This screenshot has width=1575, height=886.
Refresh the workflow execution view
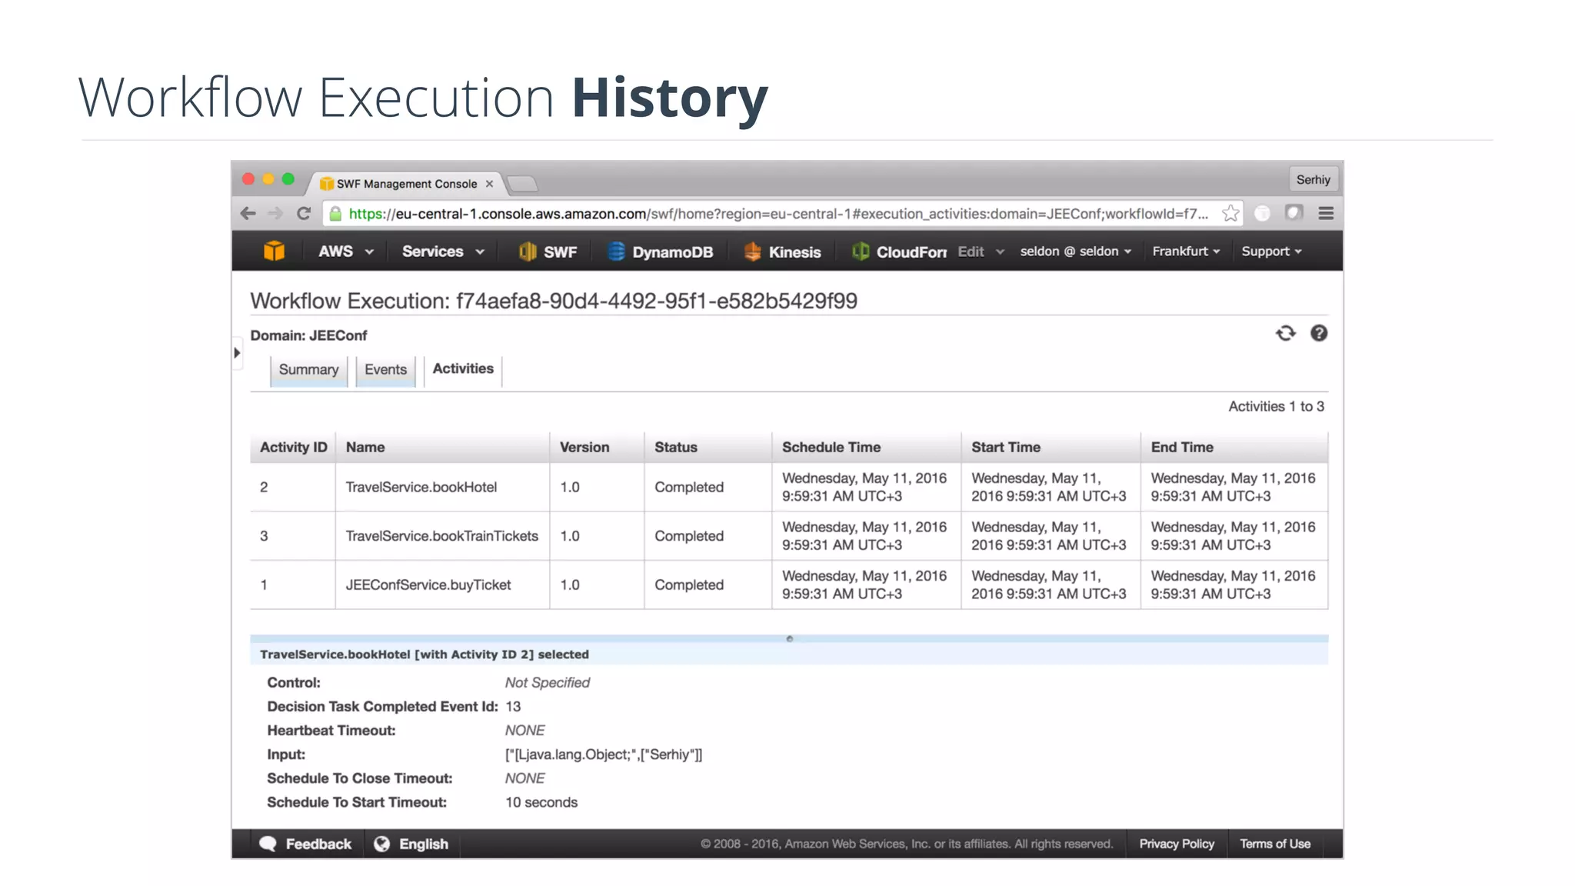click(x=1286, y=333)
